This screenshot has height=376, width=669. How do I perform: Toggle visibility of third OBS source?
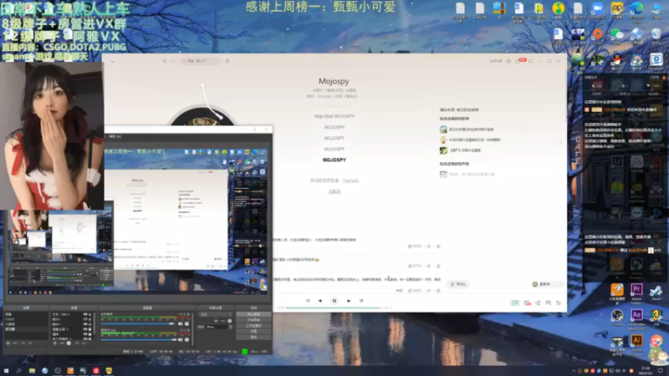85,324
